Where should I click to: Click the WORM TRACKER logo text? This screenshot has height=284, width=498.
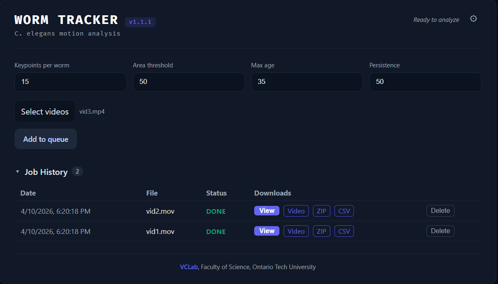pos(66,19)
